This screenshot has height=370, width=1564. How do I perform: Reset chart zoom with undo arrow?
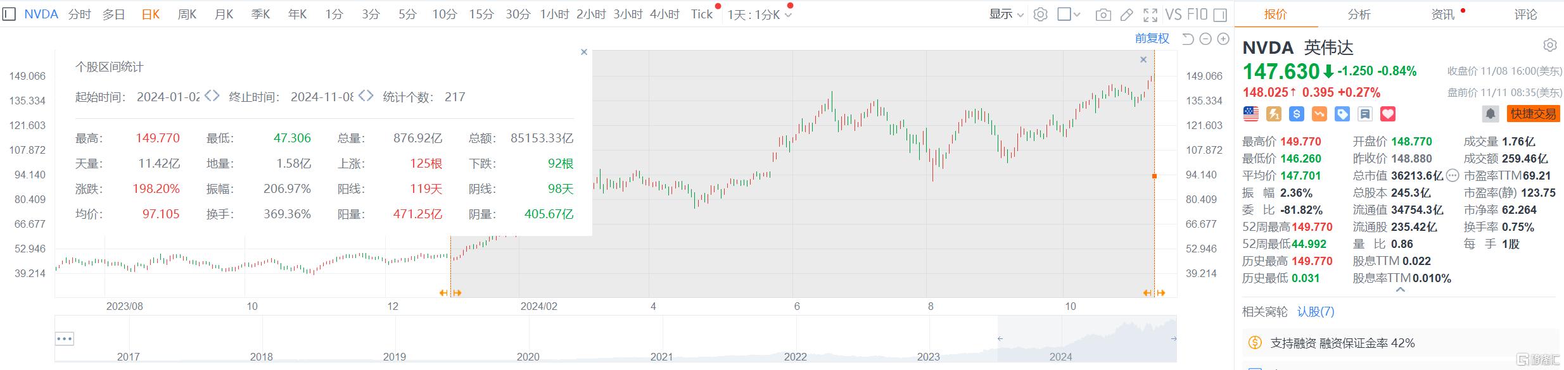(1188, 39)
